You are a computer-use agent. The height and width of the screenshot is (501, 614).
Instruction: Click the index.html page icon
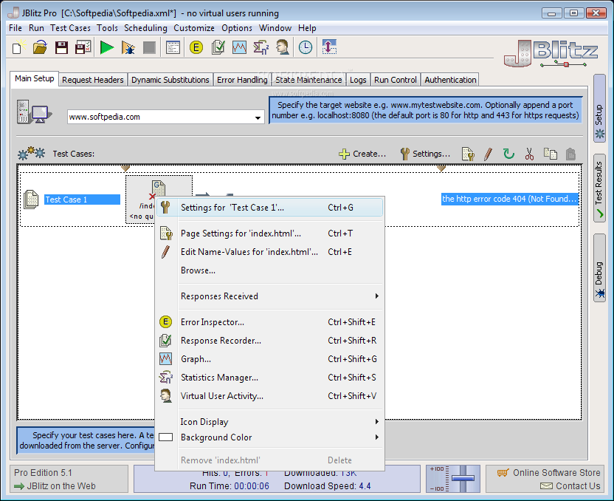pyautogui.click(x=159, y=190)
